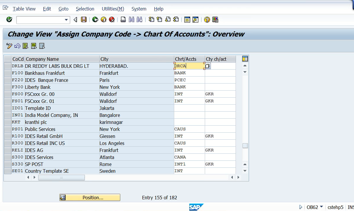The image size is (354, 211).
Task: Open the Selection menu
Action: click(x=85, y=9)
